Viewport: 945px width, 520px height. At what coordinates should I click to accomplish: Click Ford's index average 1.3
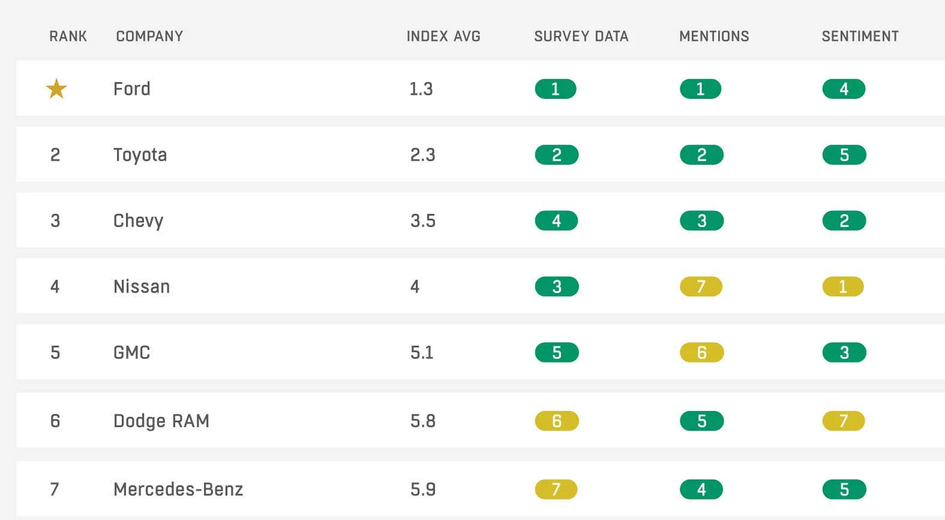pos(421,89)
